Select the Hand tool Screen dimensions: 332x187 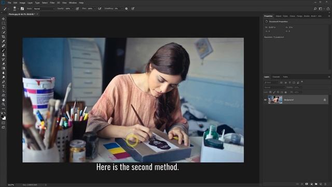click(4, 100)
